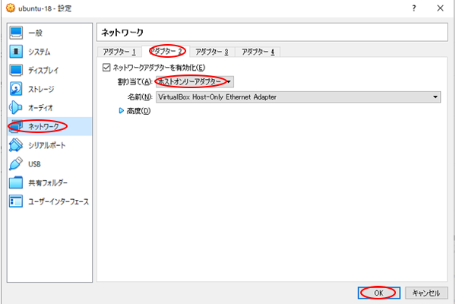Image resolution: width=456 pixels, height=304 pixels.
Task: Select the アダプター 2 tab
Action: (166, 52)
